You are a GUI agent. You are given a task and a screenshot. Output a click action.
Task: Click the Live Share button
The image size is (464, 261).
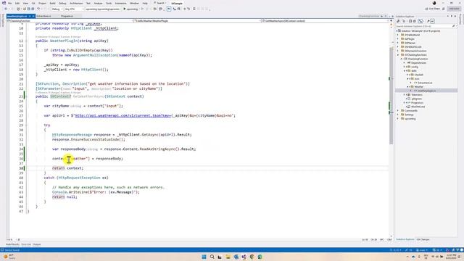click(432, 9)
